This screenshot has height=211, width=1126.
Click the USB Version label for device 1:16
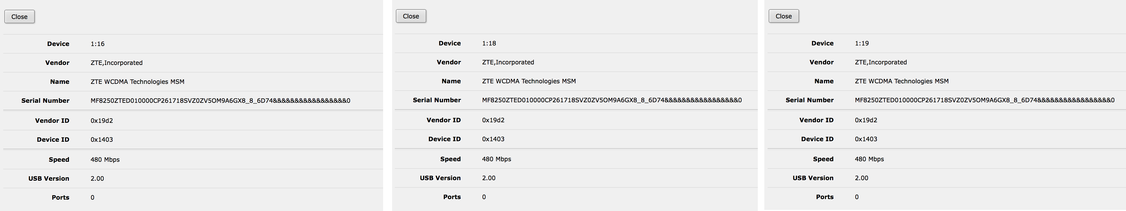tap(49, 179)
